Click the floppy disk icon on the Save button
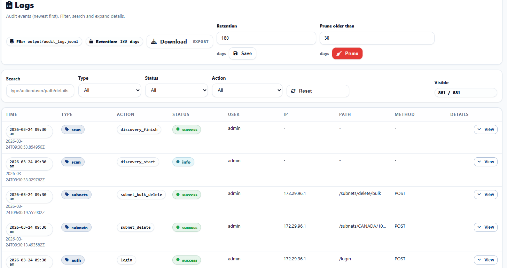The height and width of the screenshot is (268, 507). pos(235,54)
